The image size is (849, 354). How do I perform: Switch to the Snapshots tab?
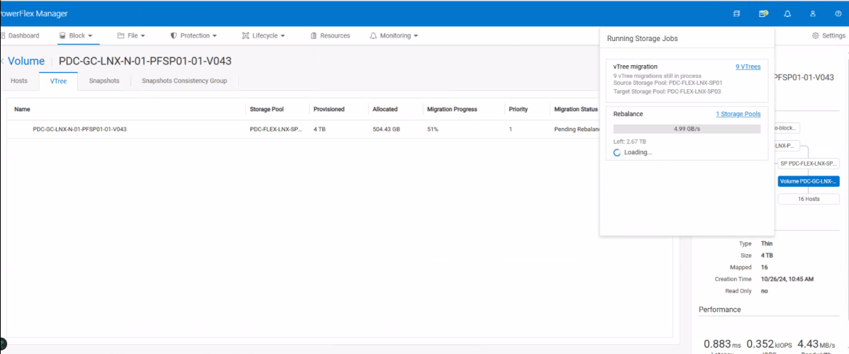[x=104, y=81]
